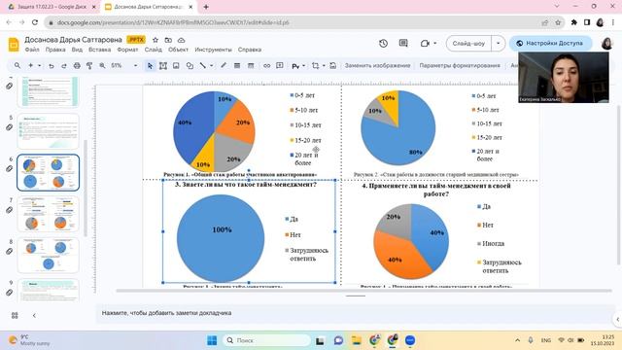The height and width of the screenshot is (350, 622).
Task: Open the Вставка menu
Action: click(x=99, y=50)
